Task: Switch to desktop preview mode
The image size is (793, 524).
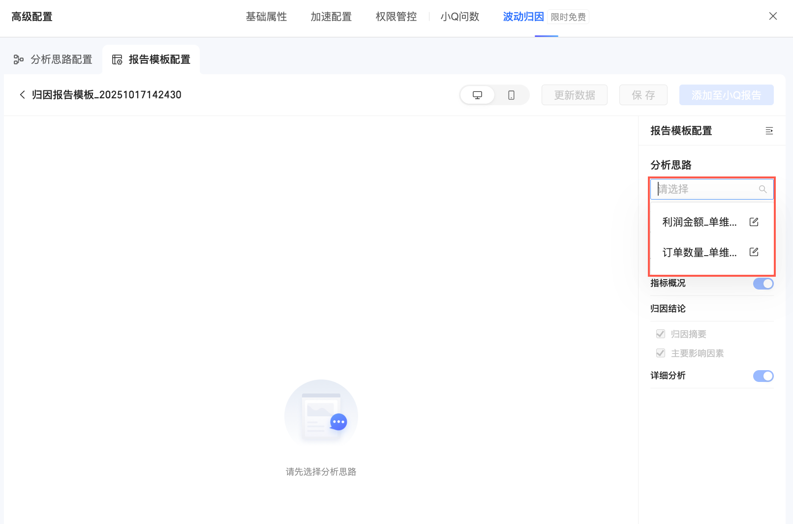Action: coord(477,95)
